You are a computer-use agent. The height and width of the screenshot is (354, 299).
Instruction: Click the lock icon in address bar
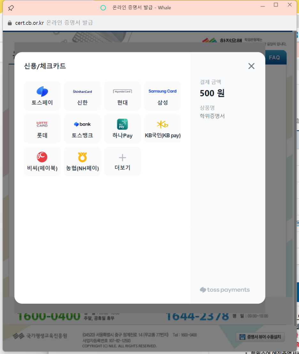(10, 23)
